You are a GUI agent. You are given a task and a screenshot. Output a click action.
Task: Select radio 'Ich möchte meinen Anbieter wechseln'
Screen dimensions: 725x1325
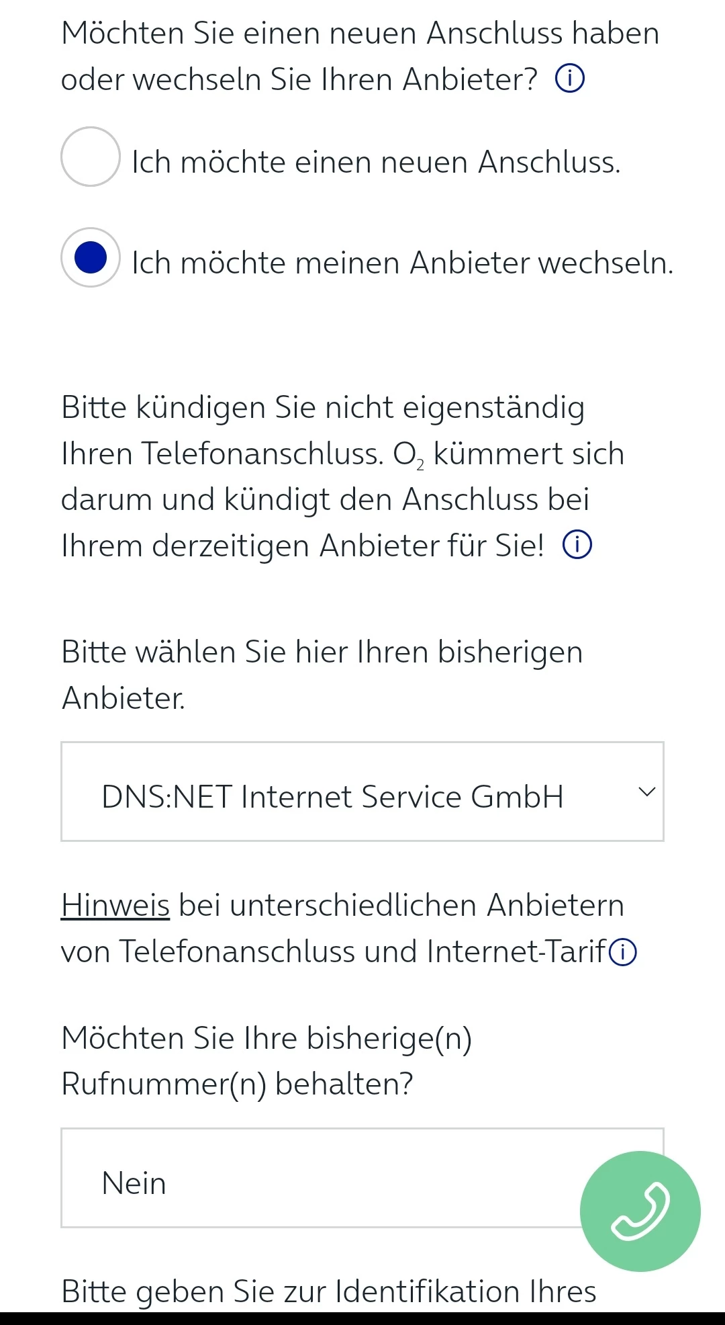coord(91,258)
